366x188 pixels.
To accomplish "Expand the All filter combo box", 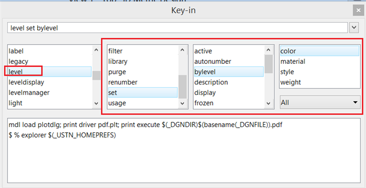I will (x=320, y=102).
